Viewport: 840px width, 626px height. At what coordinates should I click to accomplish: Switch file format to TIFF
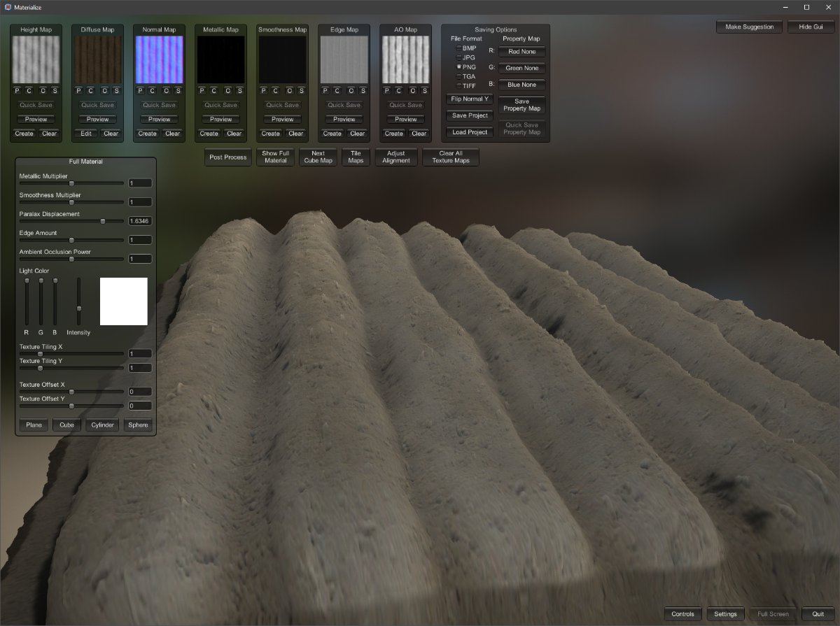click(x=459, y=86)
